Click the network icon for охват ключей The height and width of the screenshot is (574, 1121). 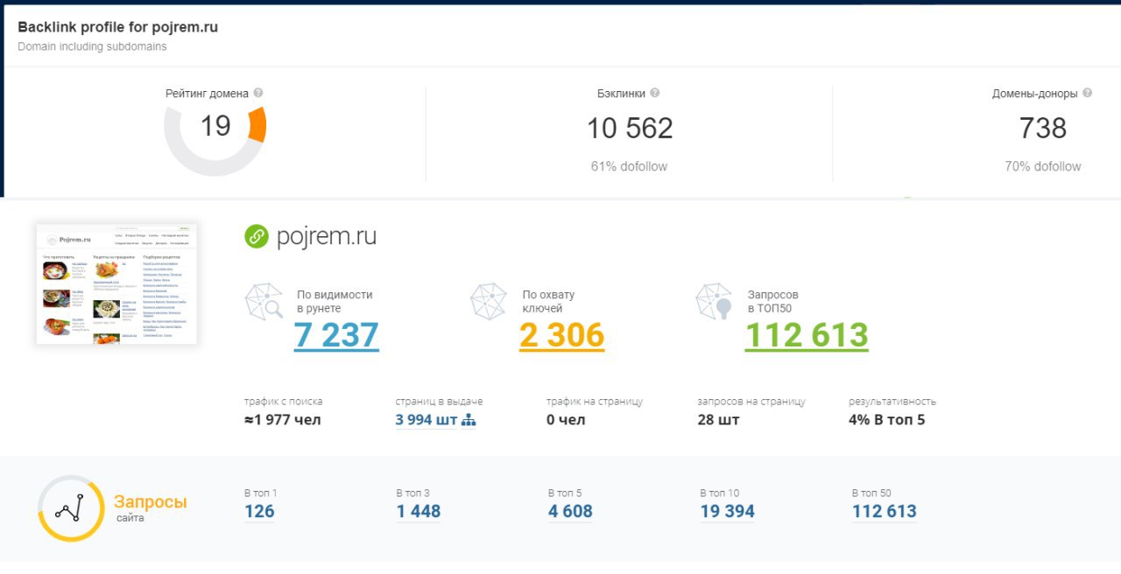(489, 301)
